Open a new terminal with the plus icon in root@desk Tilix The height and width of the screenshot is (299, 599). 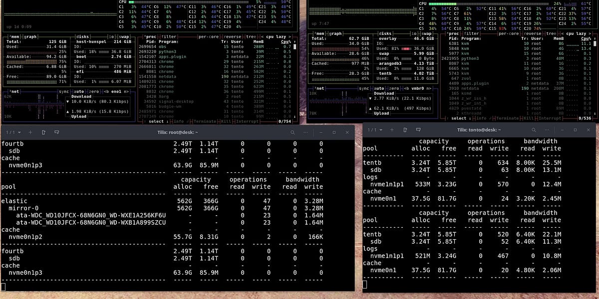click(30, 132)
